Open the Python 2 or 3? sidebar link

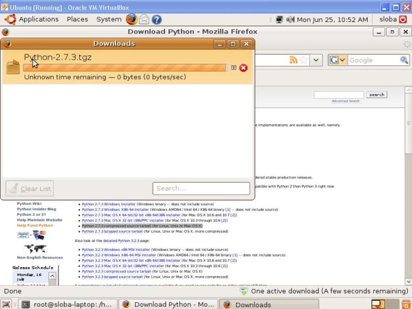(31, 215)
